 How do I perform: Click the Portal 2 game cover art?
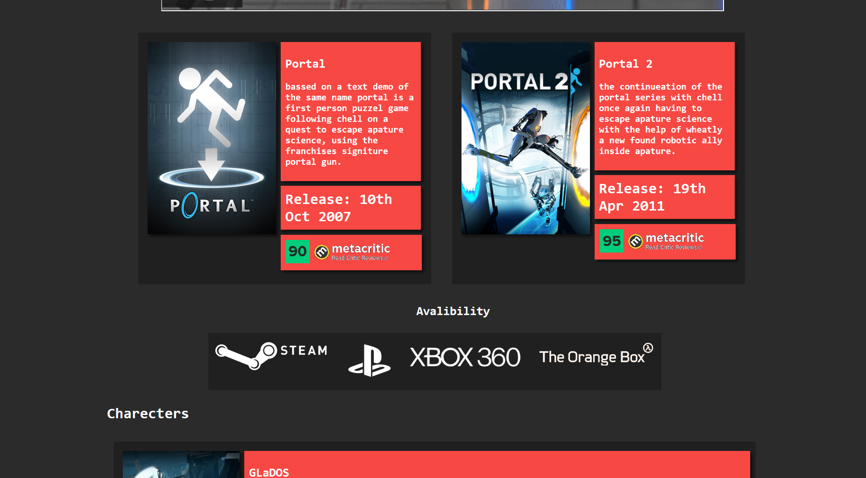click(525, 138)
